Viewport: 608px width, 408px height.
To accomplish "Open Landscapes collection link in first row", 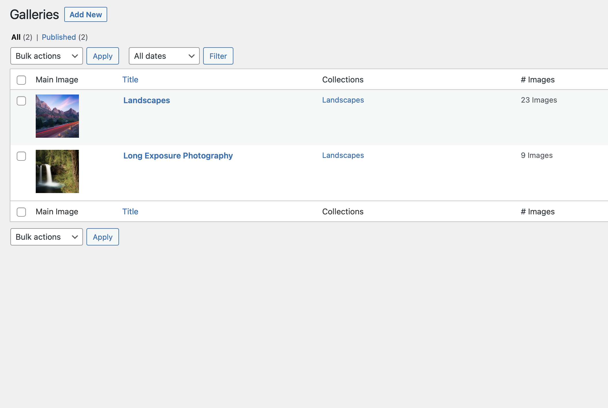I will coord(343,100).
